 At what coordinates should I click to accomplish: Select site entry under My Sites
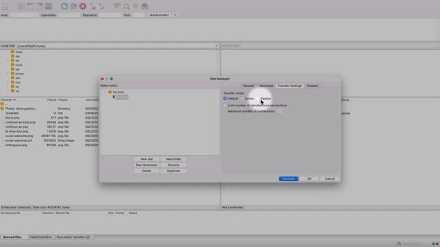pos(122,97)
